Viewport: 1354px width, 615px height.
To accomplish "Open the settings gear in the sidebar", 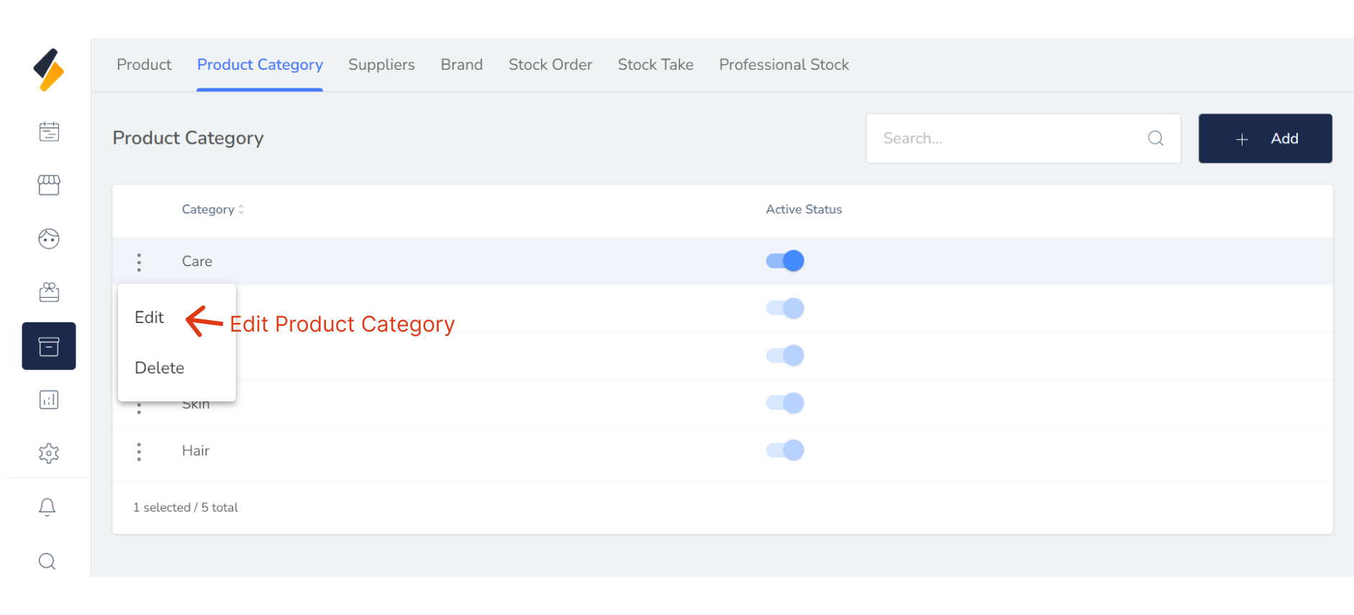I will click(x=49, y=453).
